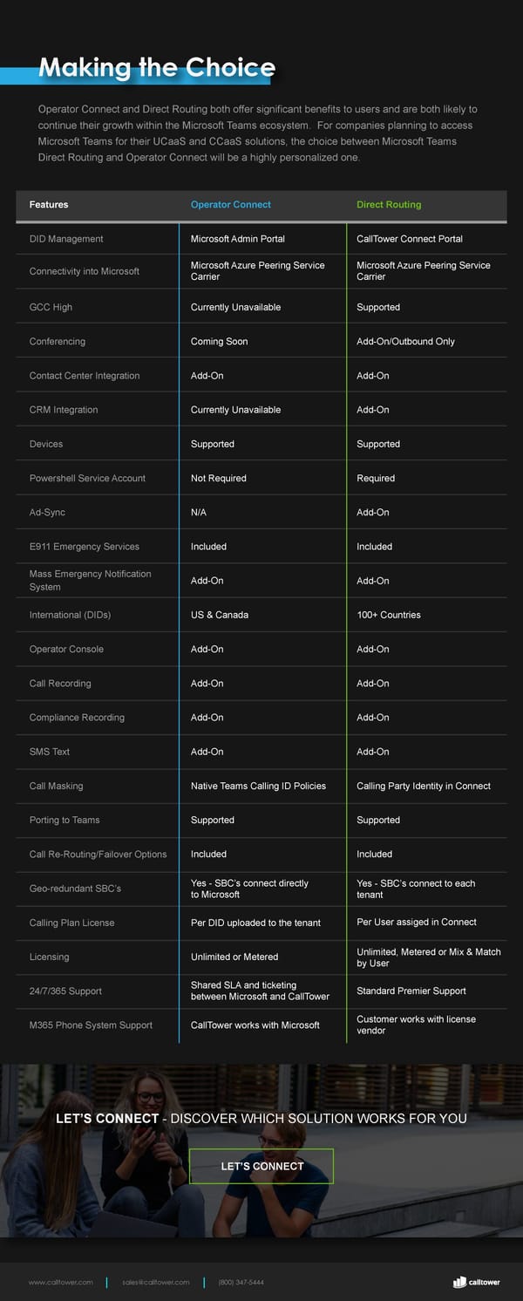Screen dimensions: 523x1301
Task: Select the DID Management row label
Action: point(66,239)
